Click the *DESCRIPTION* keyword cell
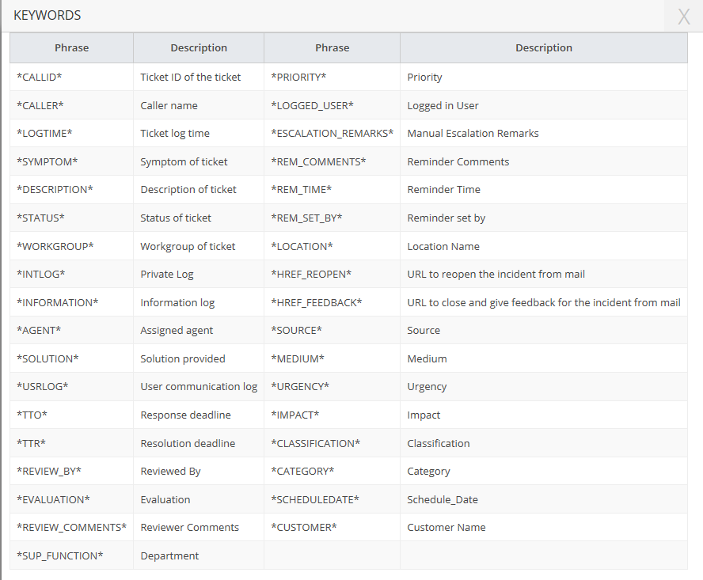This screenshot has width=703, height=580. tap(55, 189)
